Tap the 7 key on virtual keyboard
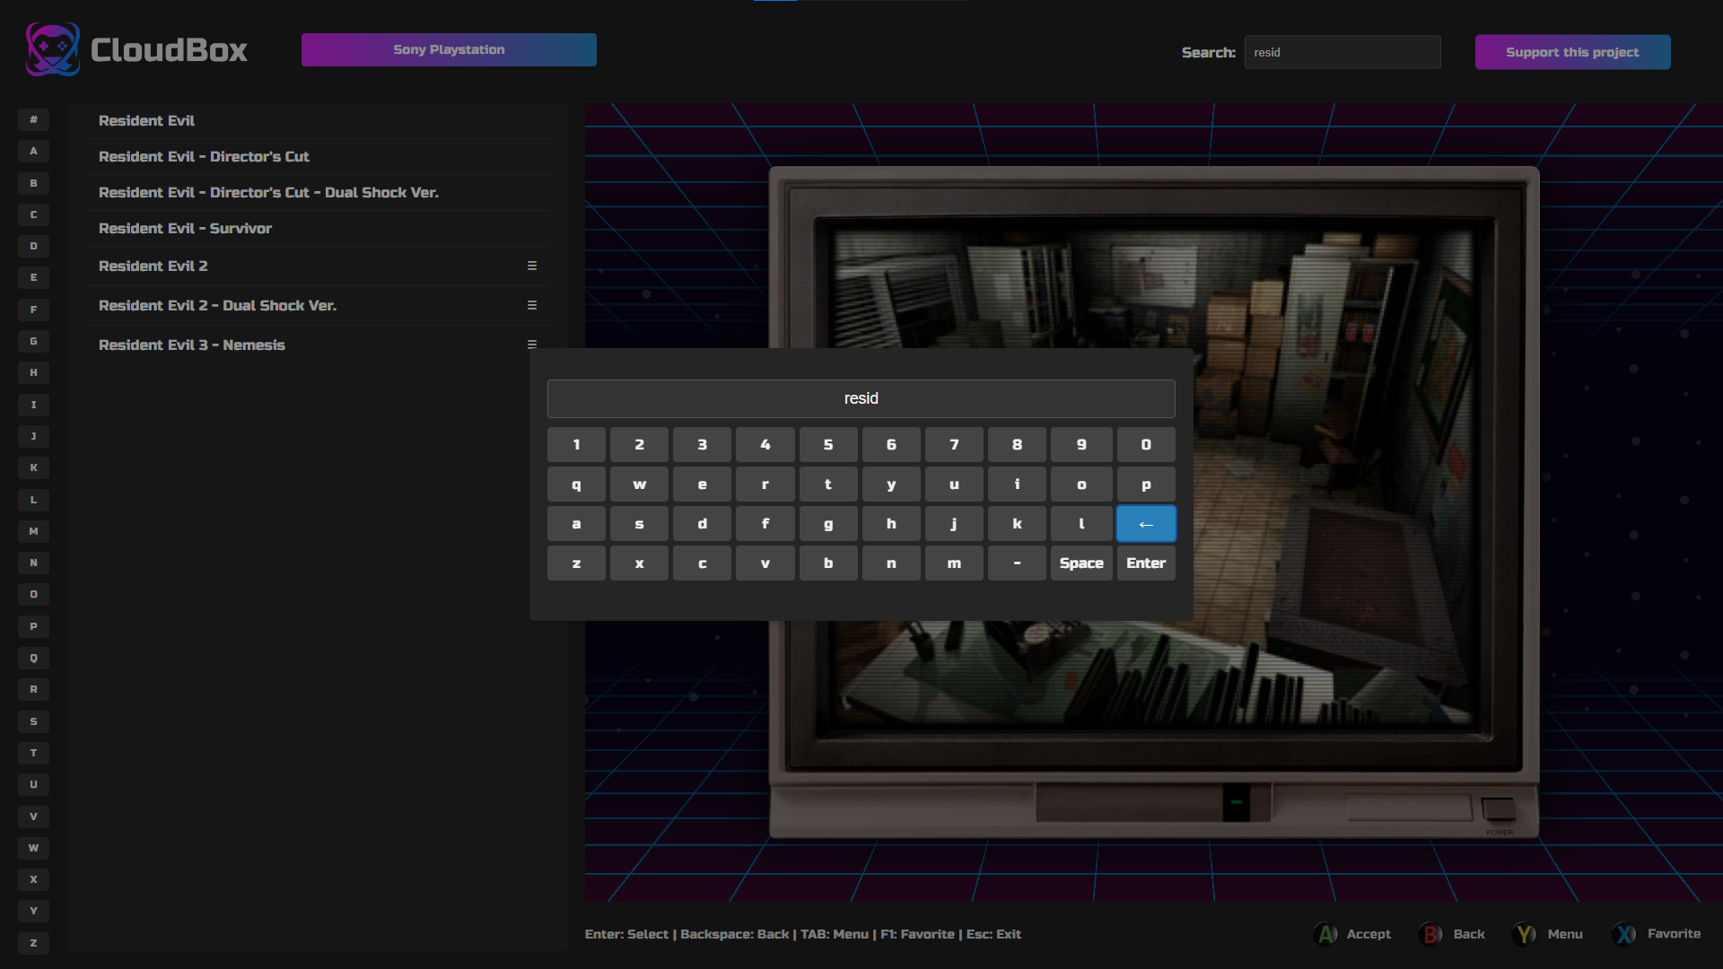 tap(954, 445)
